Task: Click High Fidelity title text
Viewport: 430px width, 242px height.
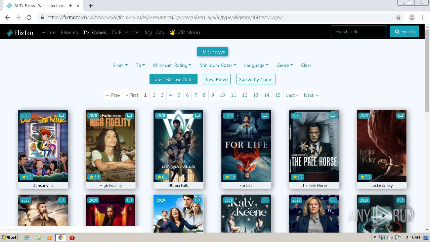Action: click(x=111, y=186)
